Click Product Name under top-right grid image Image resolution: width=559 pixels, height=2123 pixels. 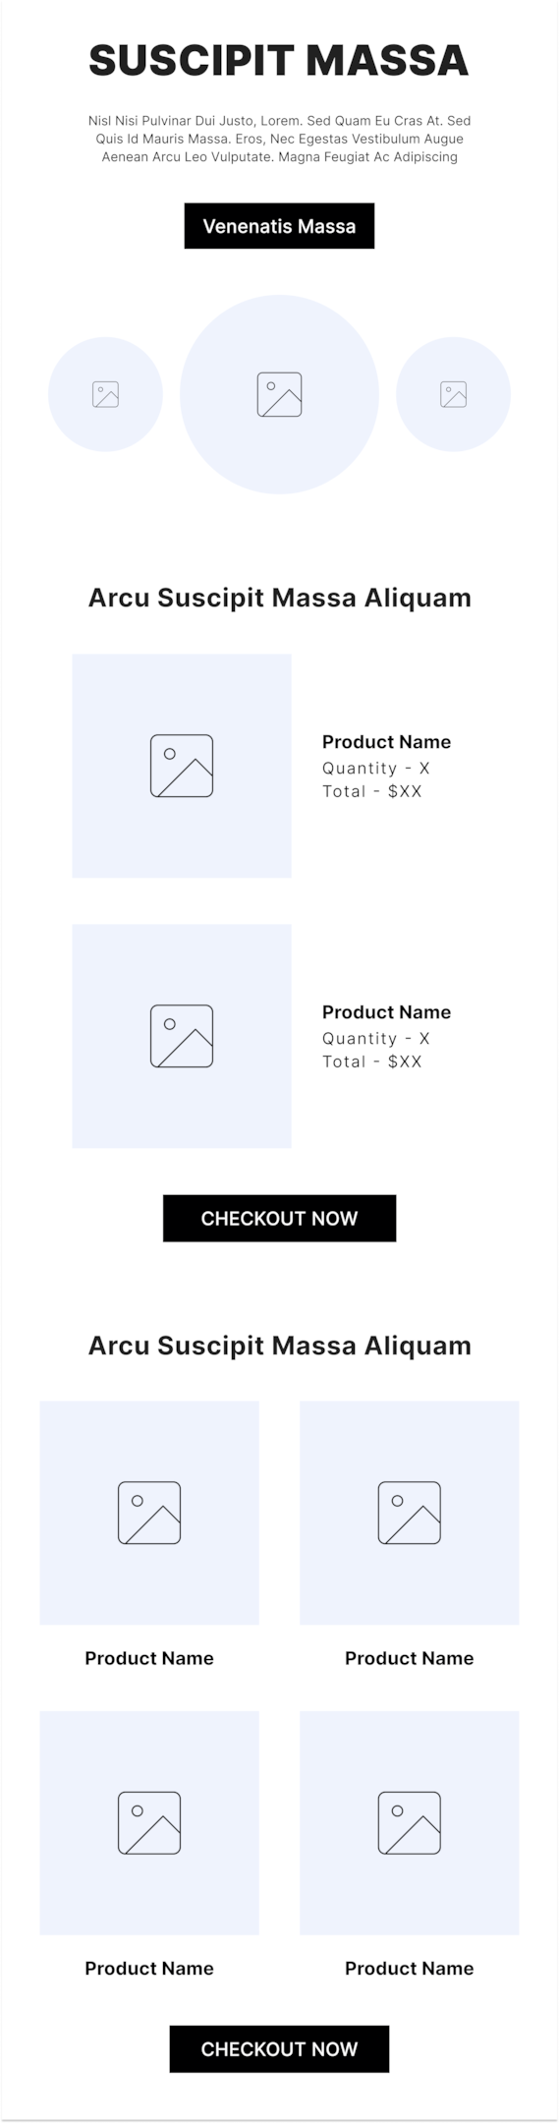(x=410, y=1658)
